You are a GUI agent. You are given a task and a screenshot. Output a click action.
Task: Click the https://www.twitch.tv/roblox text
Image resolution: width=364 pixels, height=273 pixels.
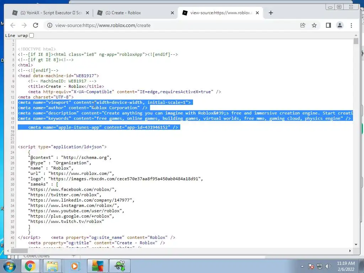[x=66, y=221]
